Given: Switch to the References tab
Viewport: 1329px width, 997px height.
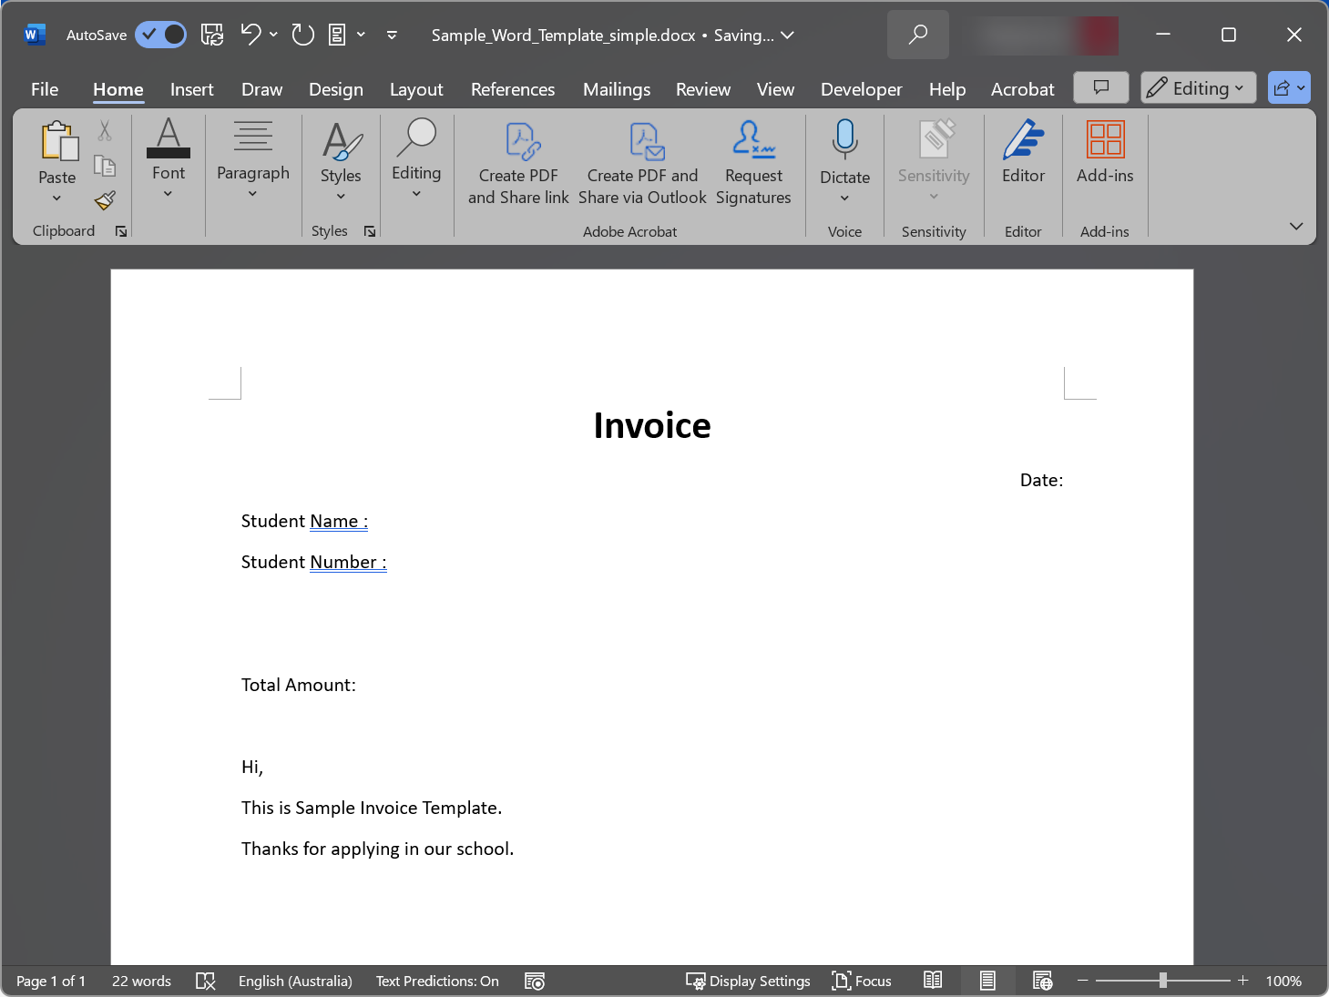Looking at the screenshot, I should (512, 89).
